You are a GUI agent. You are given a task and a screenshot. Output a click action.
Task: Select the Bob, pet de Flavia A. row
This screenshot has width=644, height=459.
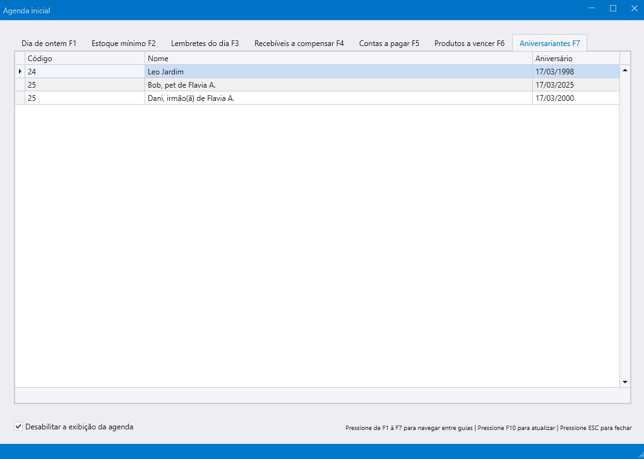(338, 85)
